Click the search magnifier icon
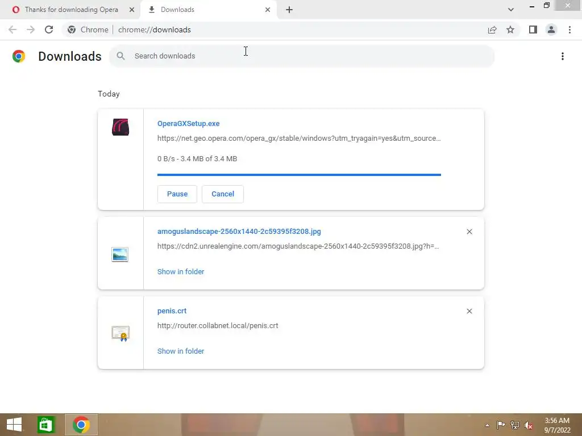582x436 pixels. click(120, 56)
